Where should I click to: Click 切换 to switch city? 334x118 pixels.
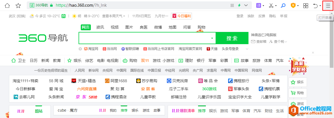(21, 16)
